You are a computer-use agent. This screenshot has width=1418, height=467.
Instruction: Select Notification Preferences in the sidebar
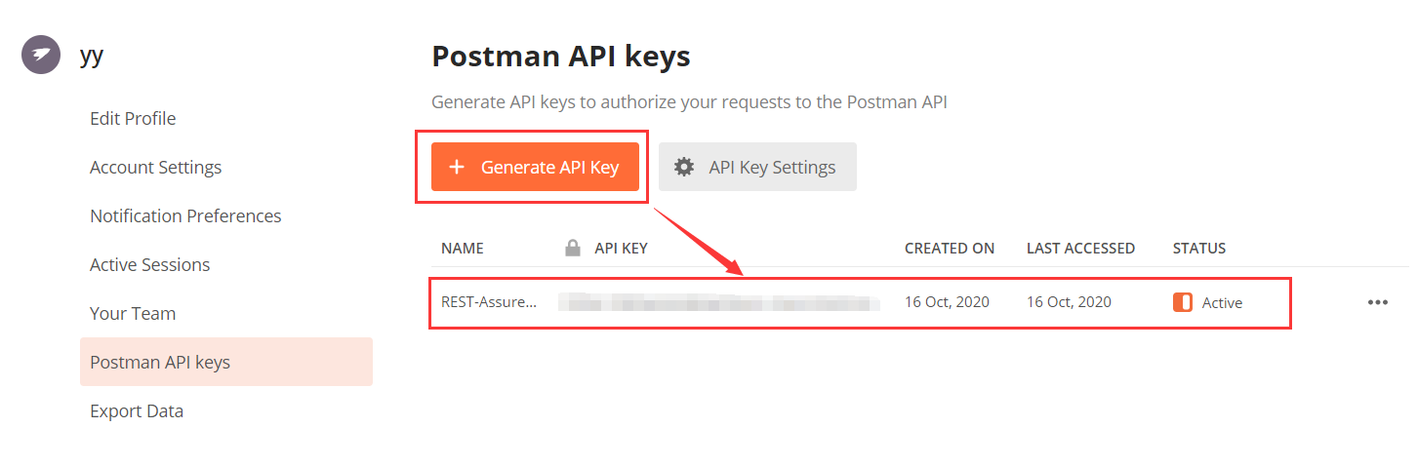click(x=185, y=215)
